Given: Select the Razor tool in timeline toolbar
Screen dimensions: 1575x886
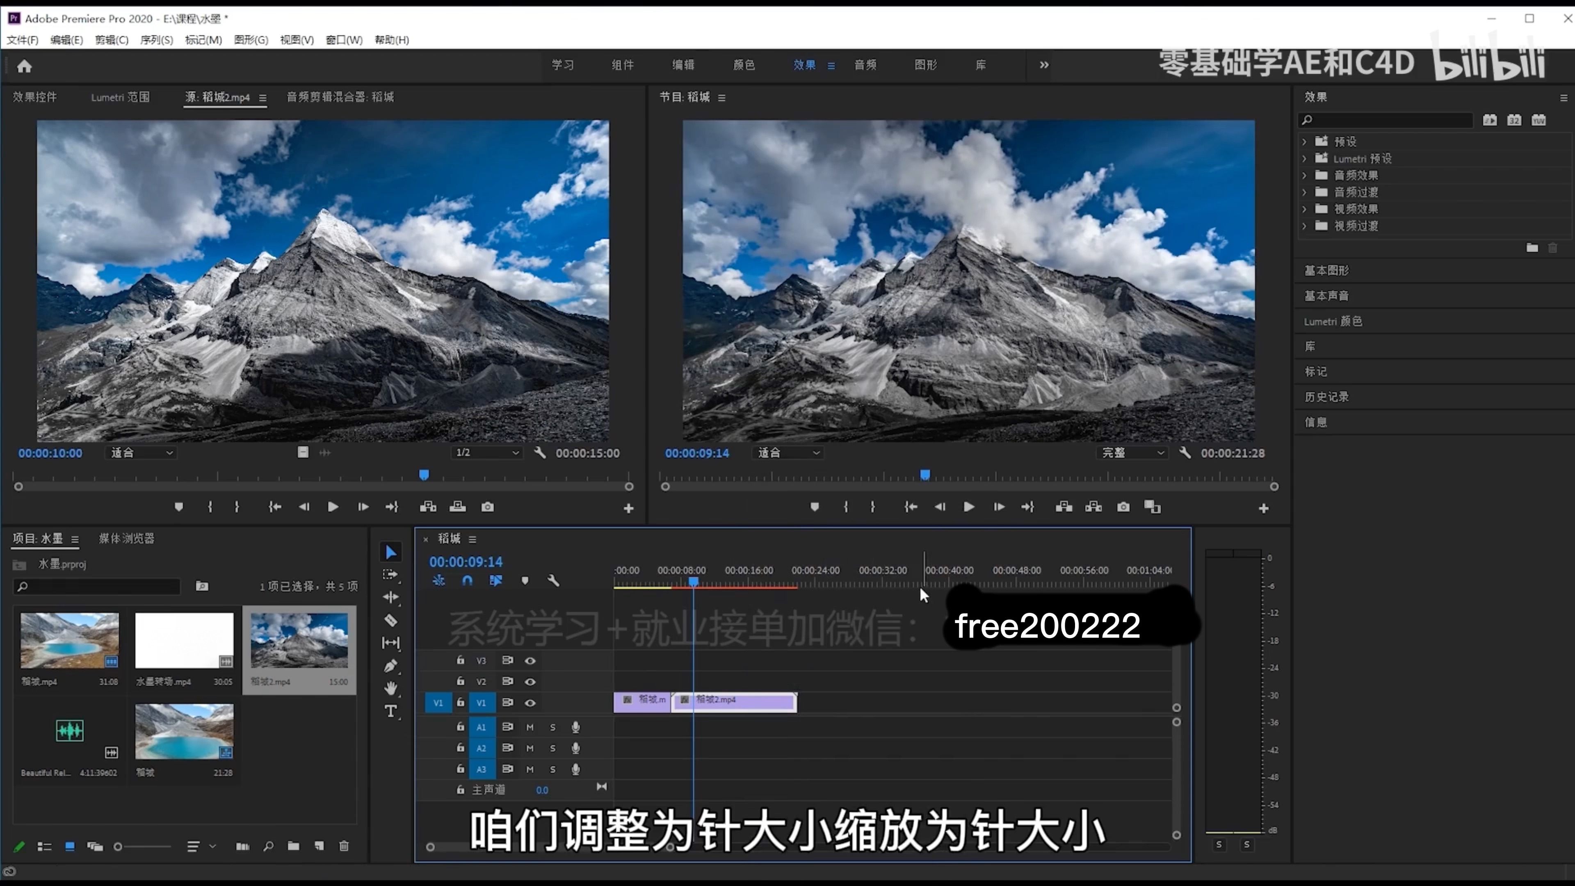Looking at the screenshot, I should (x=391, y=621).
